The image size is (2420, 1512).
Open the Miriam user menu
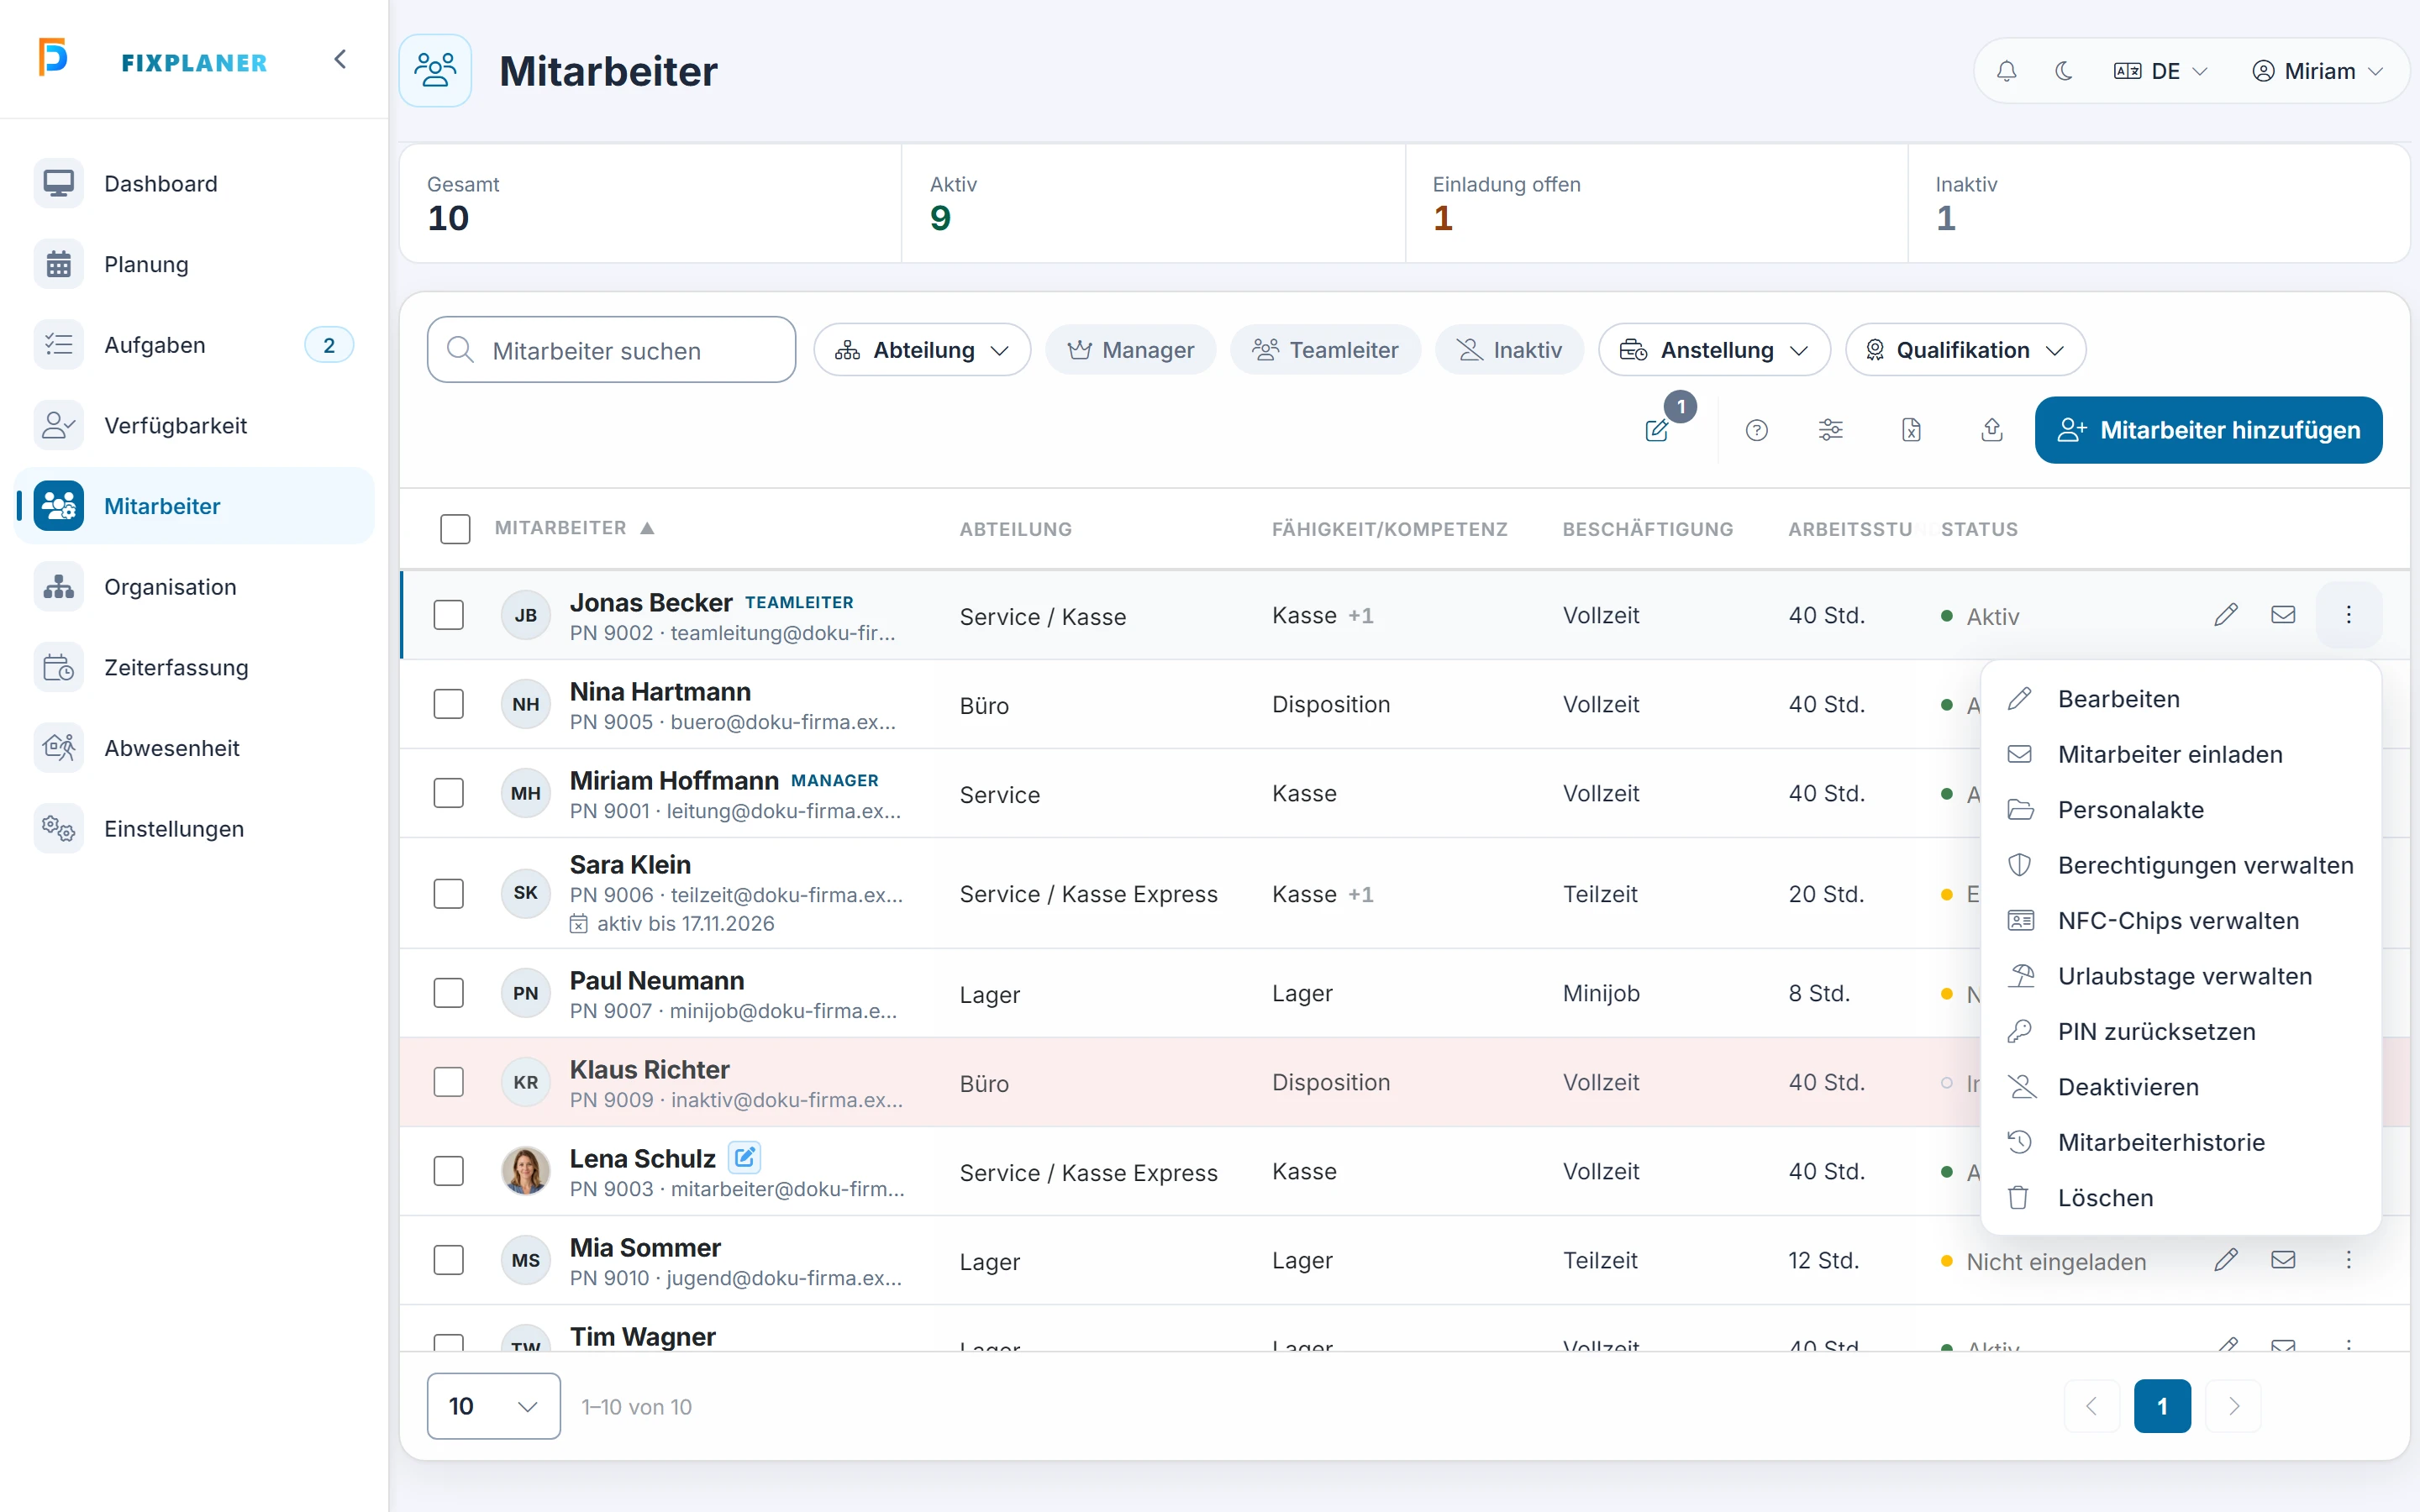pyautogui.click(x=2317, y=71)
